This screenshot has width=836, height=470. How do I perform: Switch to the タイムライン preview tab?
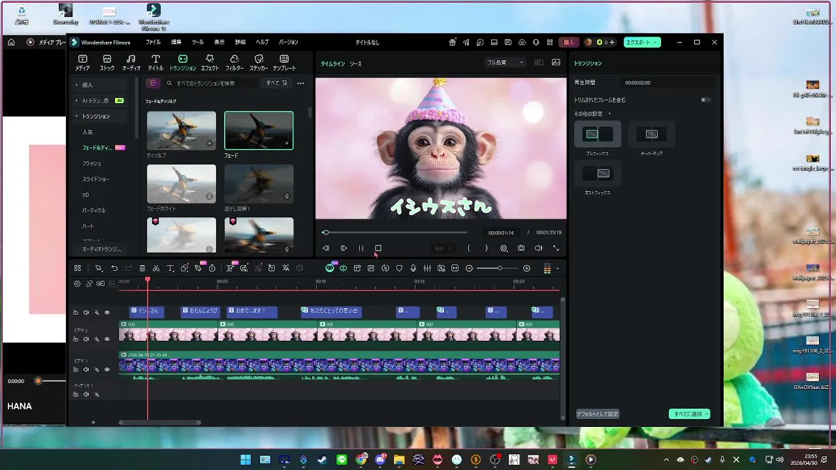pos(332,64)
